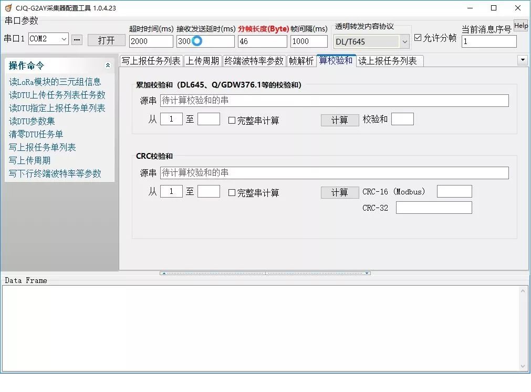Switch to the 上传周期 tab
531x392 pixels.
click(201, 60)
